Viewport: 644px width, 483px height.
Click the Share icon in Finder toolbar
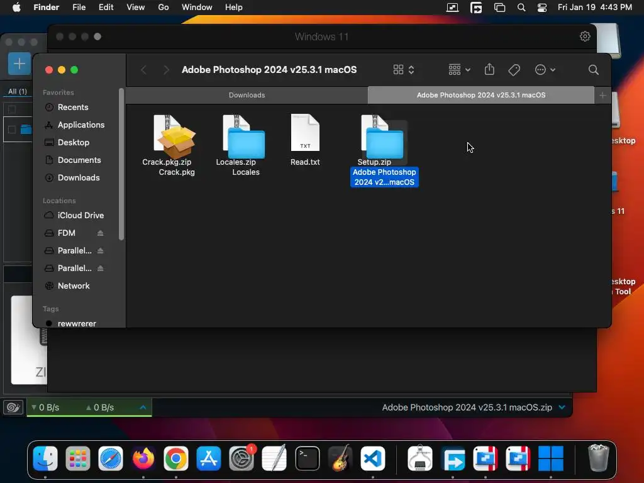489,69
